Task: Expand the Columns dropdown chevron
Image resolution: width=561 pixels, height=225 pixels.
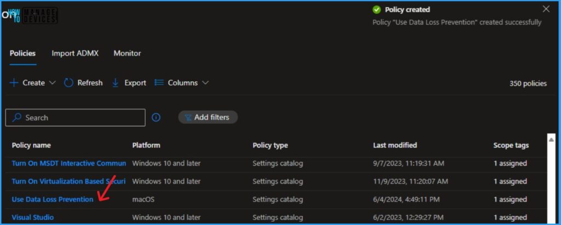Action: (205, 83)
